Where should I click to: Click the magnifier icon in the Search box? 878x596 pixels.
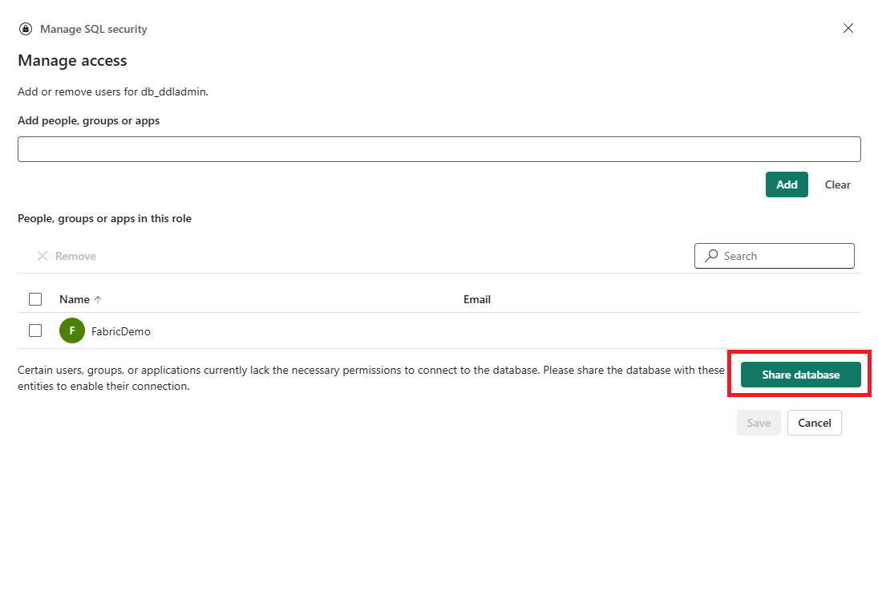click(711, 255)
